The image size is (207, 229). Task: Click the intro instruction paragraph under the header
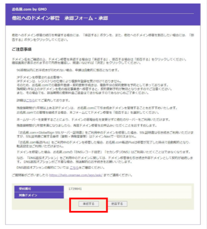pyautogui.click(x=103, y=37)
